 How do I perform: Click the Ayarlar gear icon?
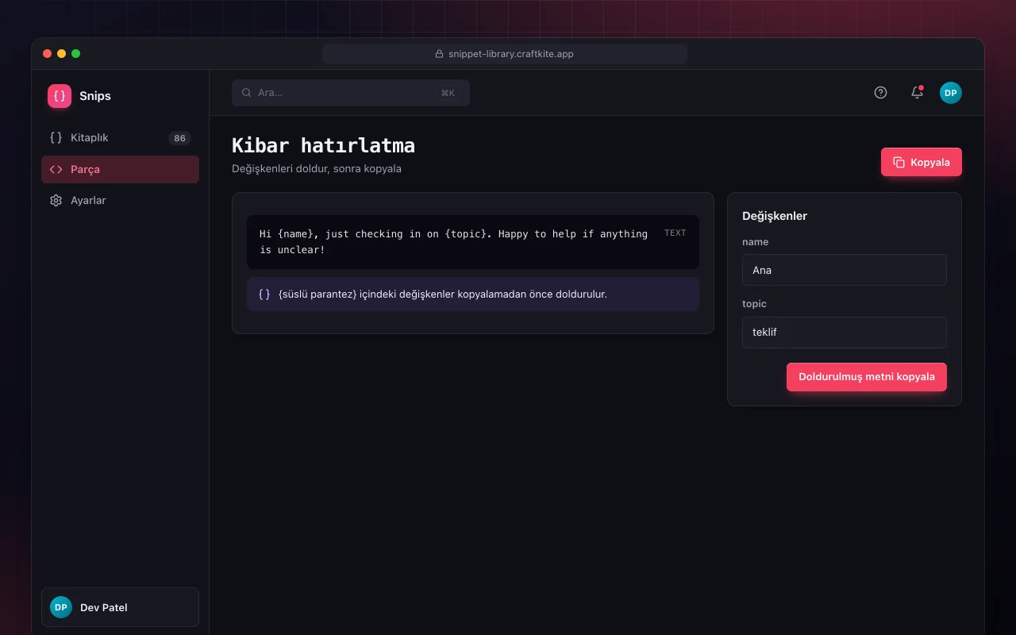pyautogui.click(x=56, y=201)
